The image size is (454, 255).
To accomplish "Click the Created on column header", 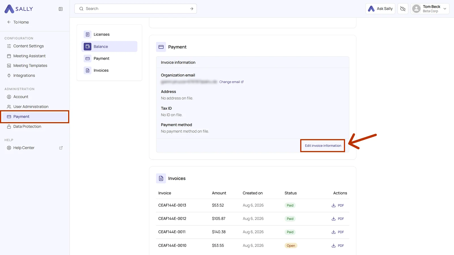I will pos(253,193).
